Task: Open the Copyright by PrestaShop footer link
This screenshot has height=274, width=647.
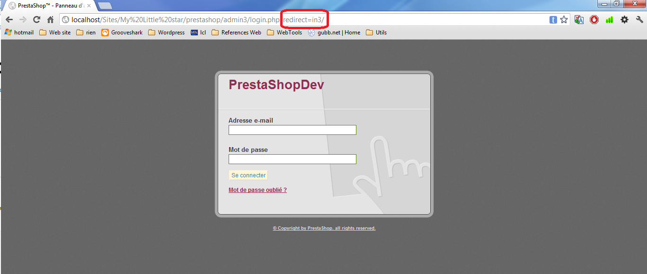Action: click(x=324, y=228)
